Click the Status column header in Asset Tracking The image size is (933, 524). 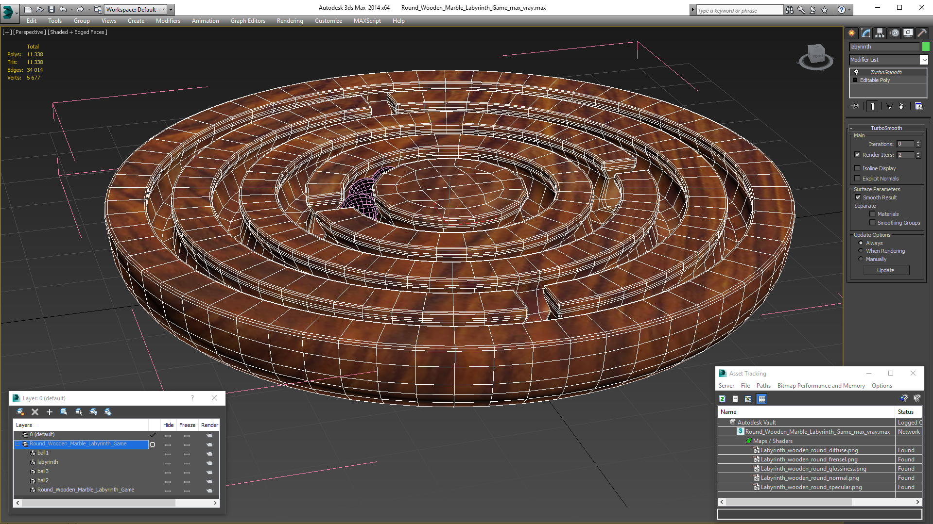(x=908, y=412)
